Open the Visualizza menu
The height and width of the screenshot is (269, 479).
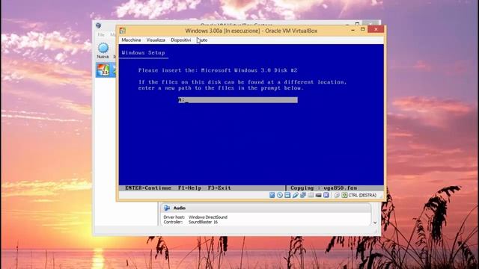(x=156, y=40)
